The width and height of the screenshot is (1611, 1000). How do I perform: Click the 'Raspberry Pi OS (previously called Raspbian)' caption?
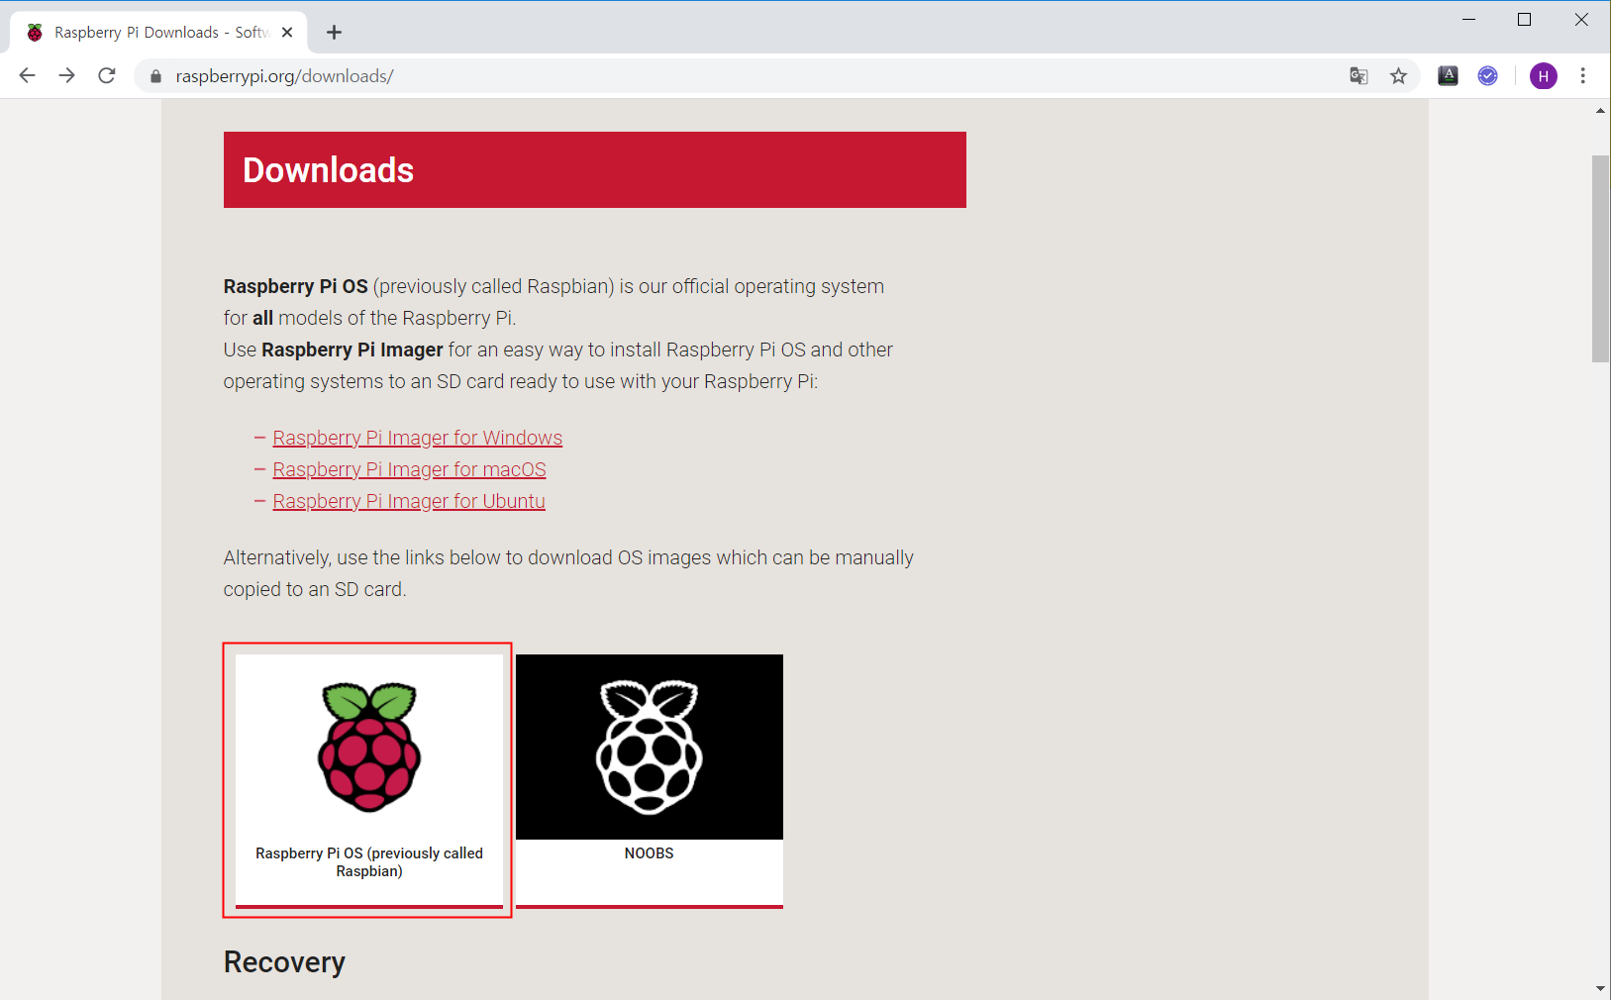click(369, 862)
